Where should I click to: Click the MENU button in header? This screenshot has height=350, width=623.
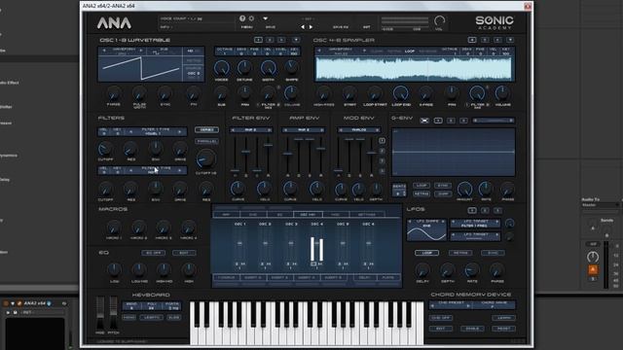246,27
